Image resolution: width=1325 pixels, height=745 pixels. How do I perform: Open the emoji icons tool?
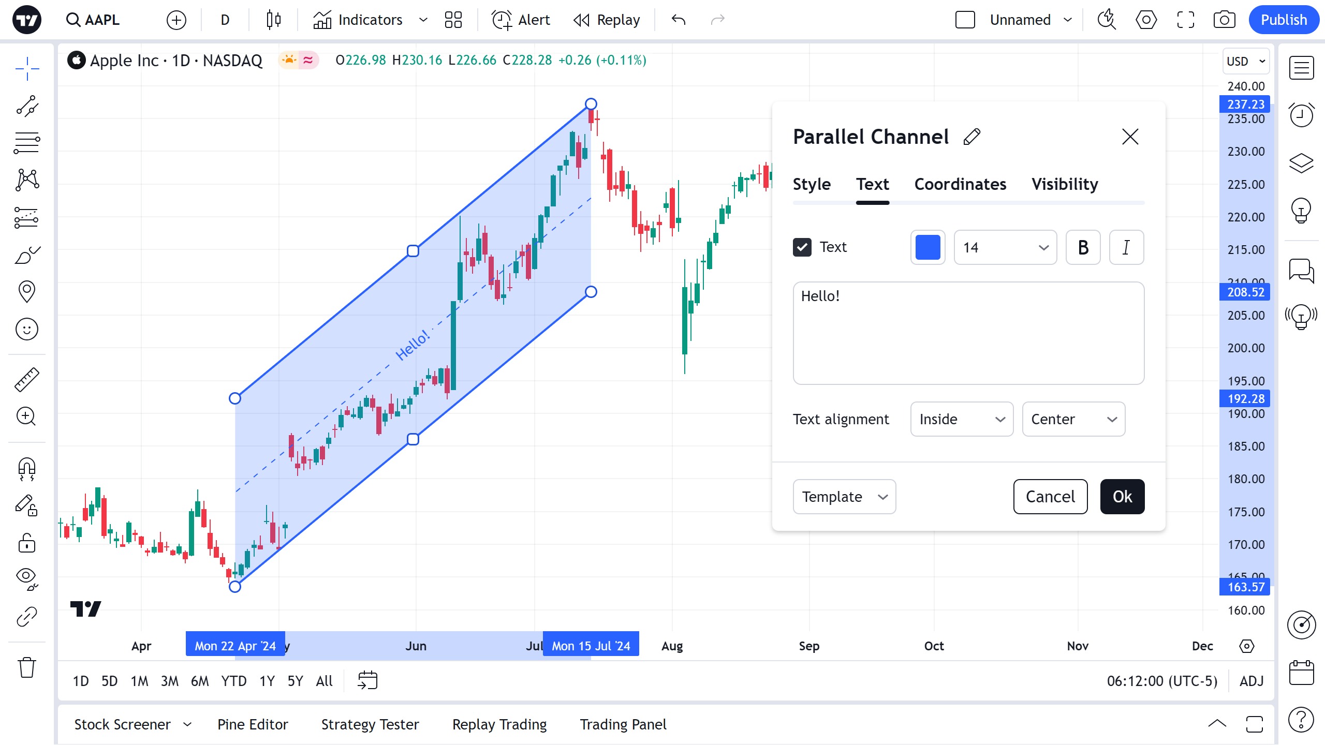[26, 329]
